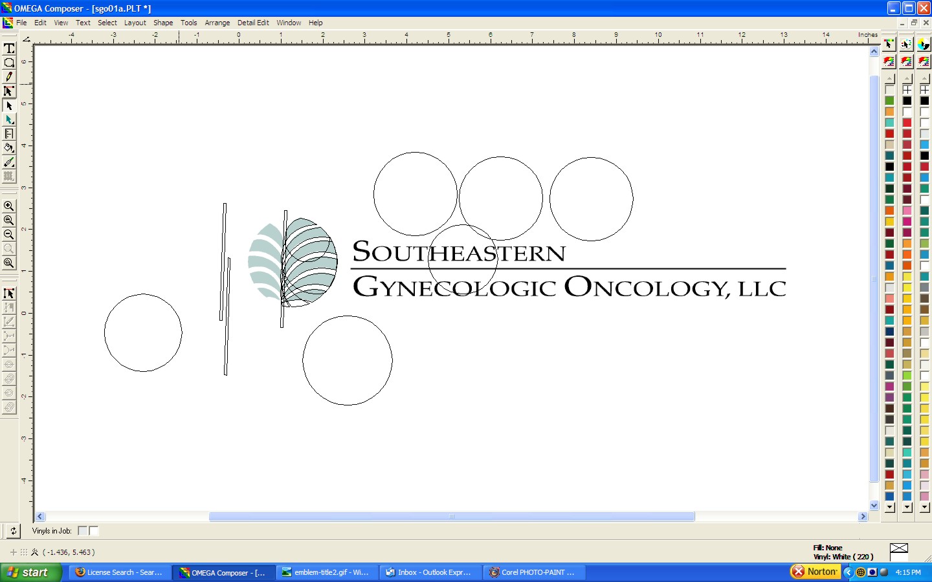932x582 pixels.
Task: Click the Vinyls in Job label
Action: (52, 531)
